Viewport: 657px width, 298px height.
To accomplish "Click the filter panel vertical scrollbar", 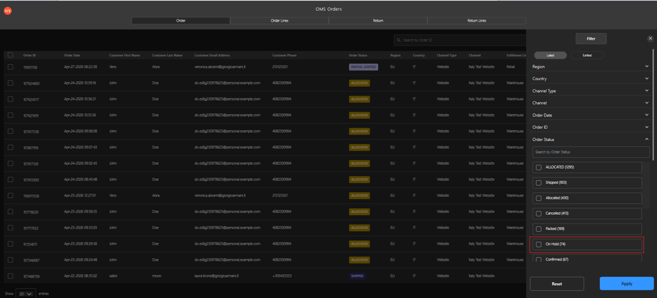I will pyautogui.click(x=654, y=104).
